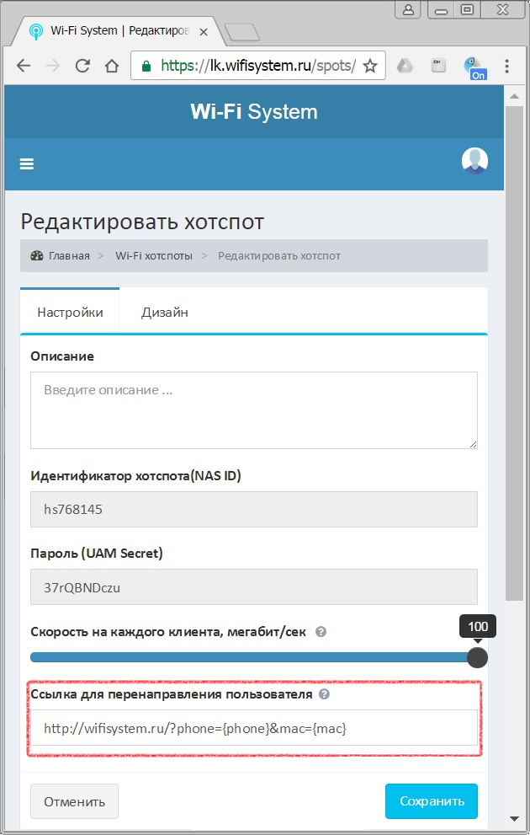The height and width of the screenshot is (835, 530).
Task: Click the extension icon labeled On
Action: click(x=474, y=67)
